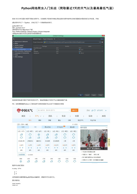Click OK in the Default Settings dialog
The height and width of the screenshot is (194, 137).
point(81,95)
